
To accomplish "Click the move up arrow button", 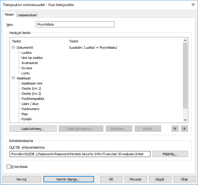I will pyautogui.click(x=175, y=129).
